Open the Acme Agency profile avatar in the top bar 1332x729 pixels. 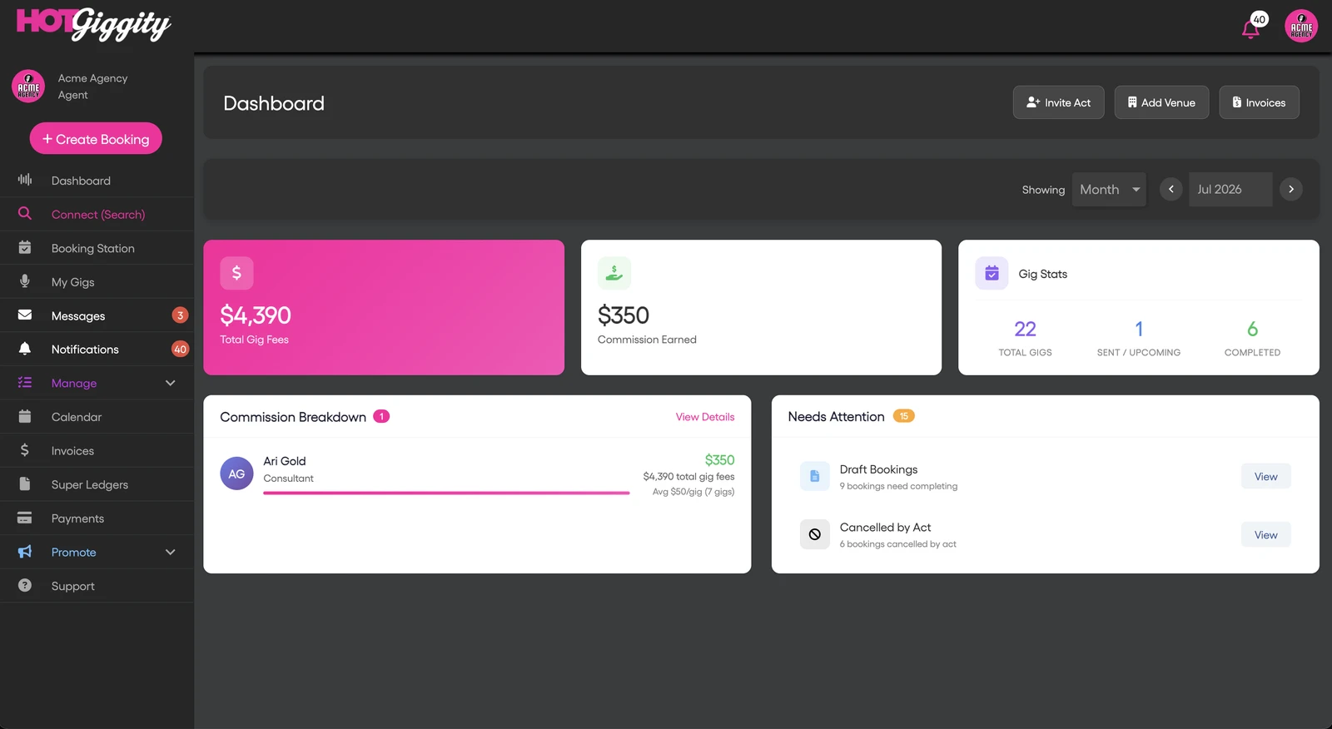1301,26
